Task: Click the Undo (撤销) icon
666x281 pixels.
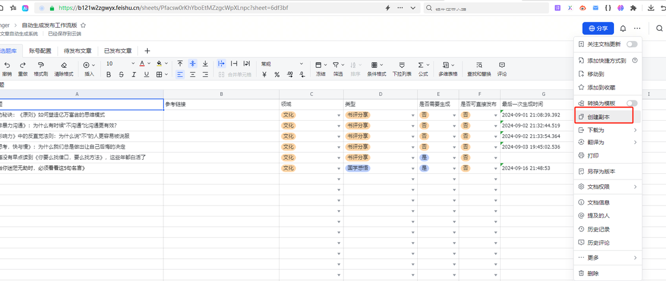Action: tap(7, 65)
